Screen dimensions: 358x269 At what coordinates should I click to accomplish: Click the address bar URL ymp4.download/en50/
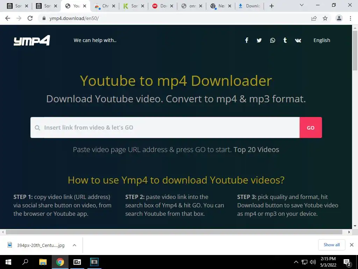(x=74, y=18)
